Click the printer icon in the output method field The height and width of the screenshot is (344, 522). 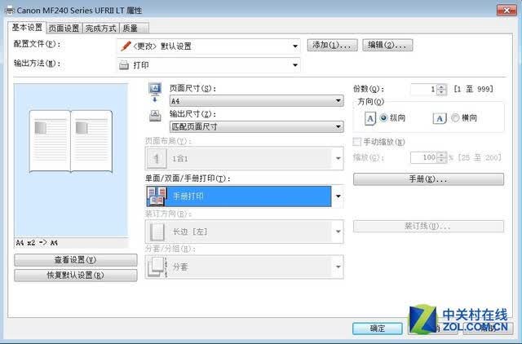point(124,65)
